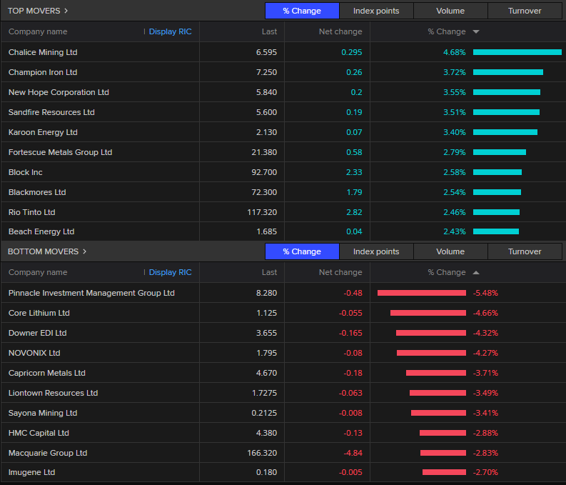Click Display RIC link in Top Movers
The height and width of the screenshot is (485, 566).
pos(170,31)
